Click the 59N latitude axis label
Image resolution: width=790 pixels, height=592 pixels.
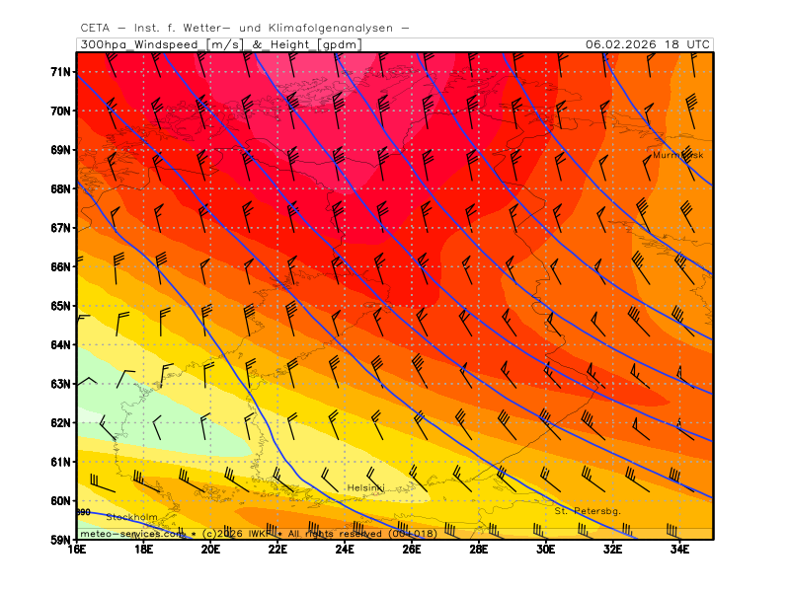pos(60,540)
